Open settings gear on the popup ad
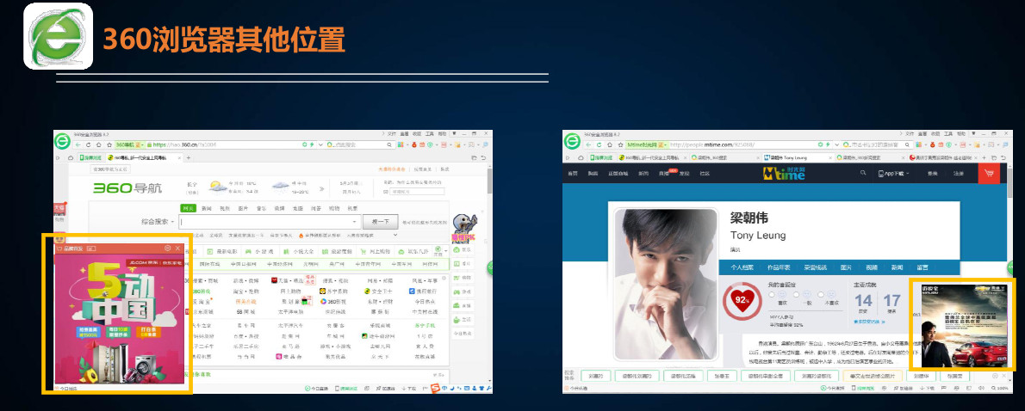 (x=167, y=248)
